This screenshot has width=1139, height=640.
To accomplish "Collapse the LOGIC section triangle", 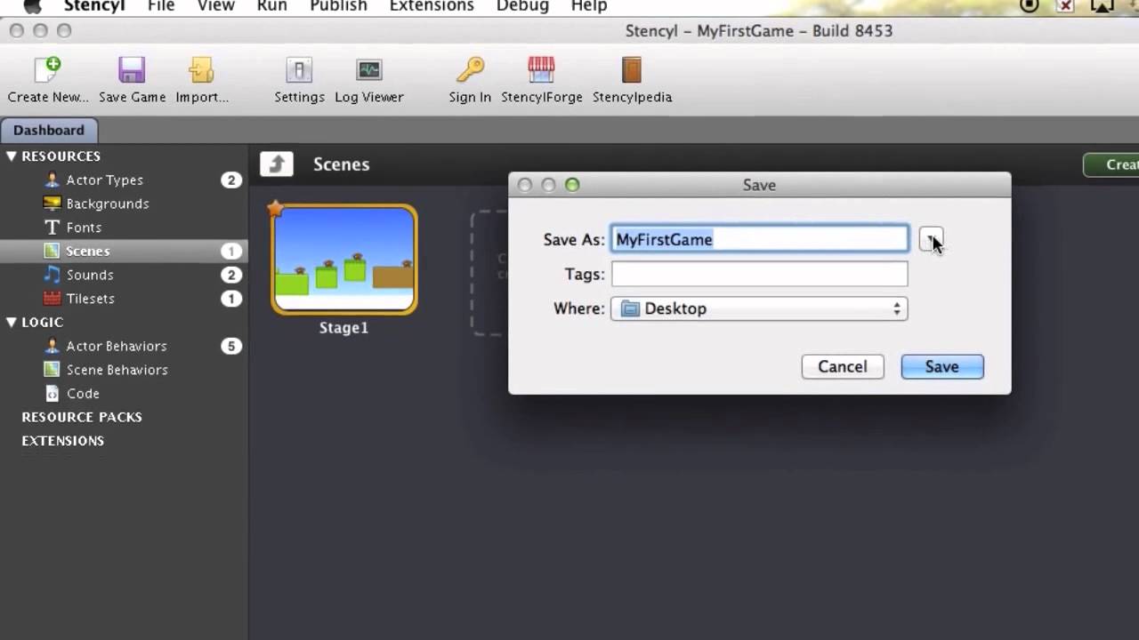I will [12, 322].
